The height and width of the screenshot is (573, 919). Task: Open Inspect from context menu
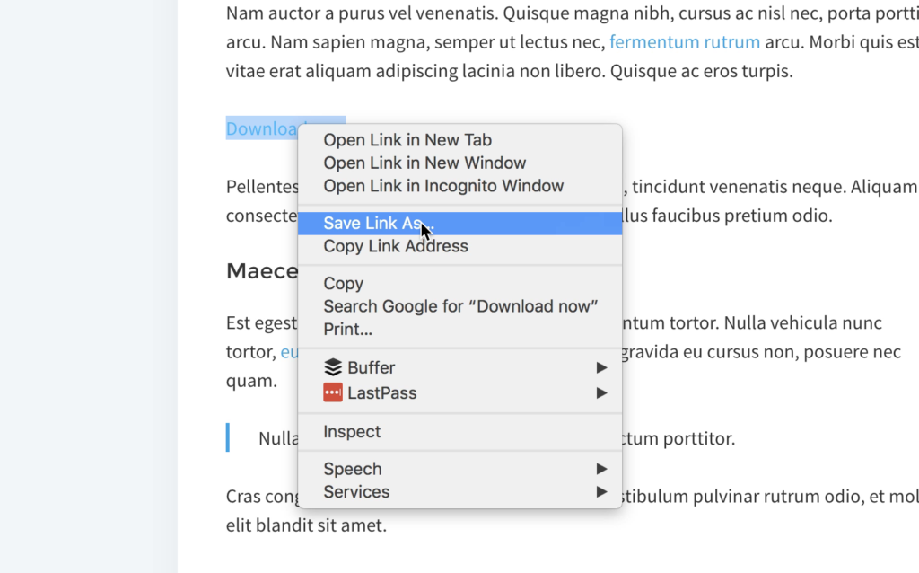pyautogui.click(x=460, y=432)
